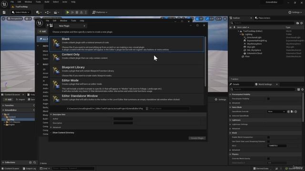The height and width of the screenshot is (171, 305).
Task: Open the Content Drawer from status bar
Action: click(10, 169)
